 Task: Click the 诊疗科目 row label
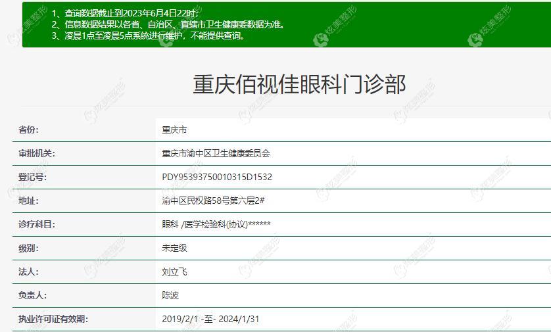coord(36,225)
